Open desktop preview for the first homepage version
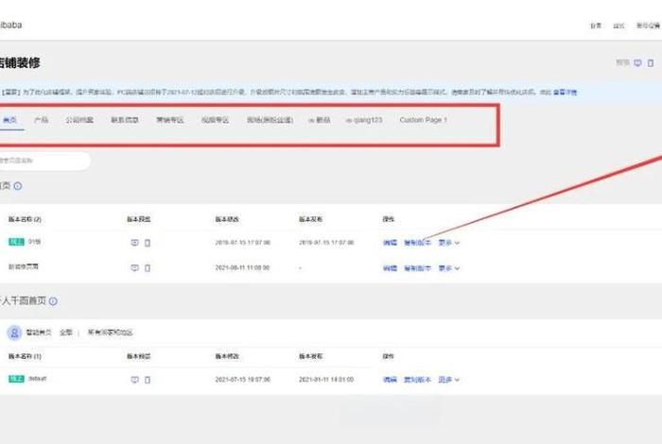The height and width of the screenshot is (444, 662). 135,243
